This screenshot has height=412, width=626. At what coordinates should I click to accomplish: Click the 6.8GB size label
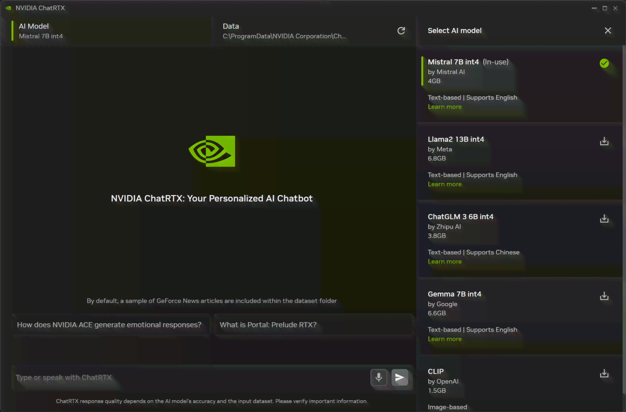pyautogui.click(x=437, y=158)
